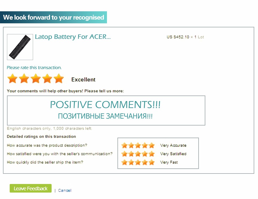Focus the comments text box
This screenshot has height=199, width=258.
tap(106, 110)
